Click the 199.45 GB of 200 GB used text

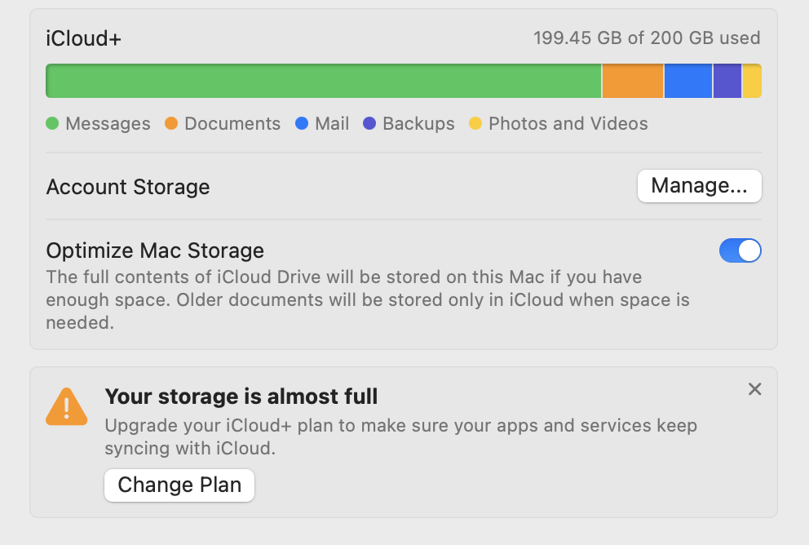tap(647, 38)
